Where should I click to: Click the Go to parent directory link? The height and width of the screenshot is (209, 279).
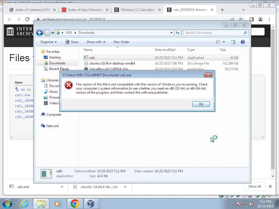[x=23, y=89]
